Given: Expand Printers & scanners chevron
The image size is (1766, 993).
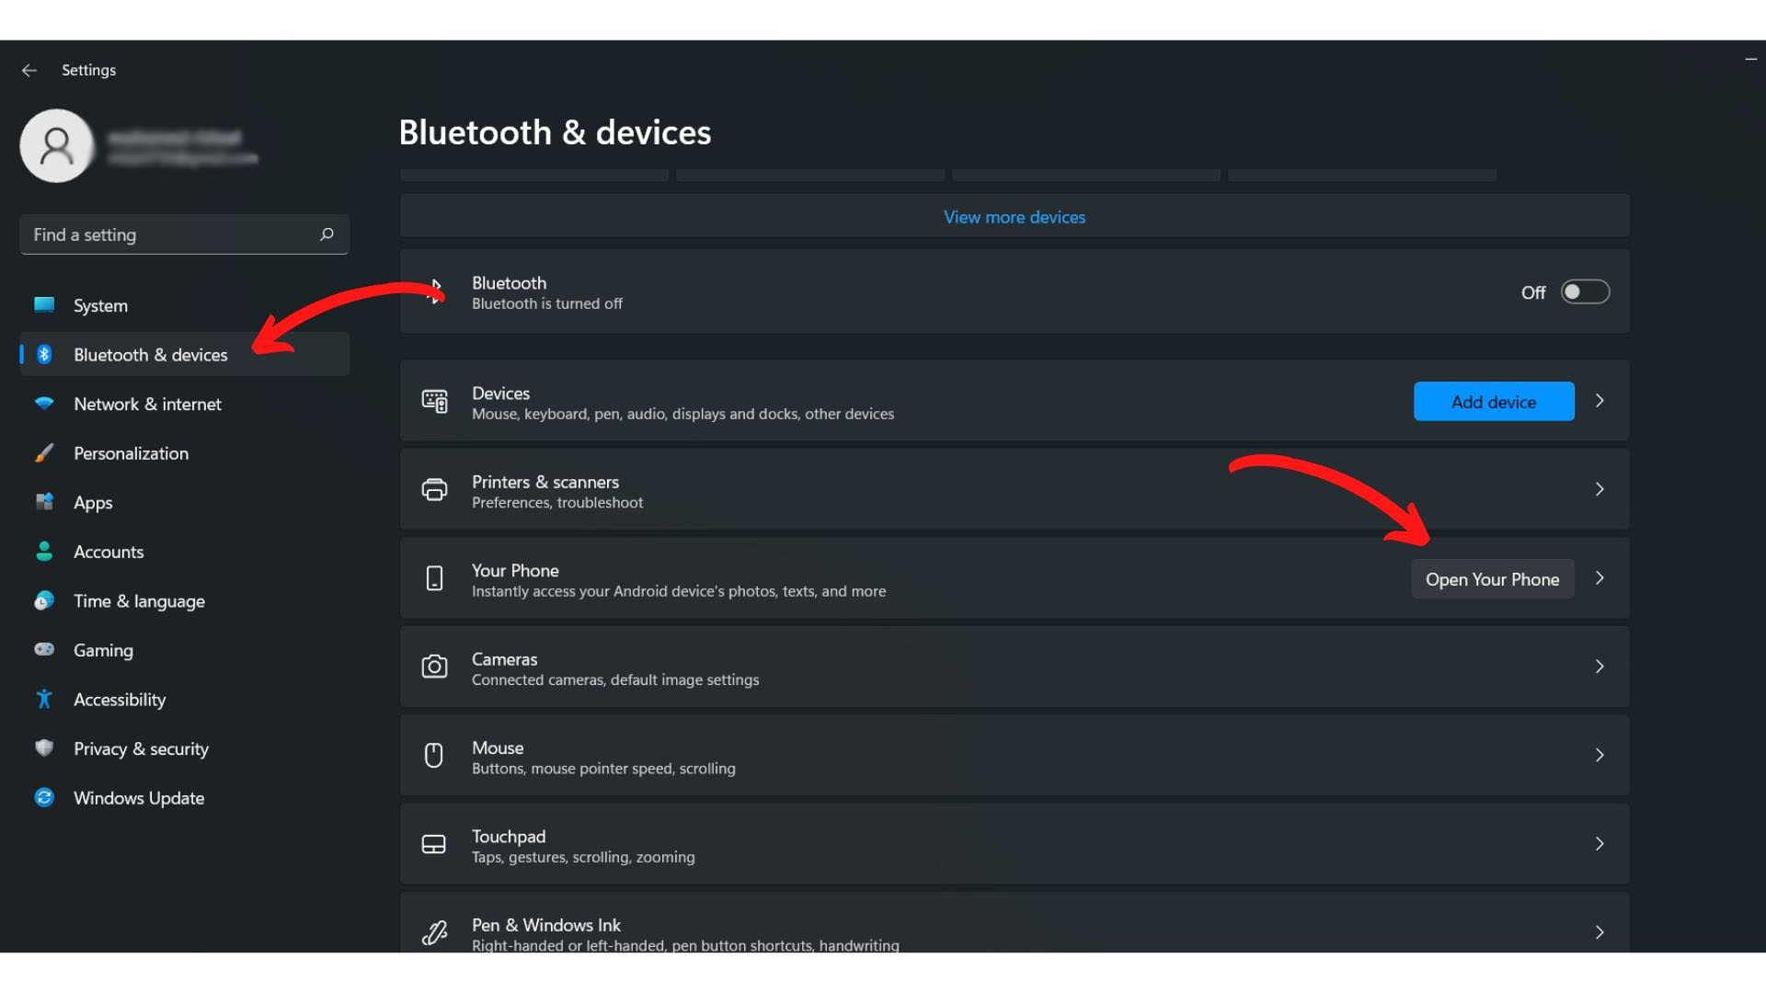Looking at the screenshot, I should (x=1600, y=489).
